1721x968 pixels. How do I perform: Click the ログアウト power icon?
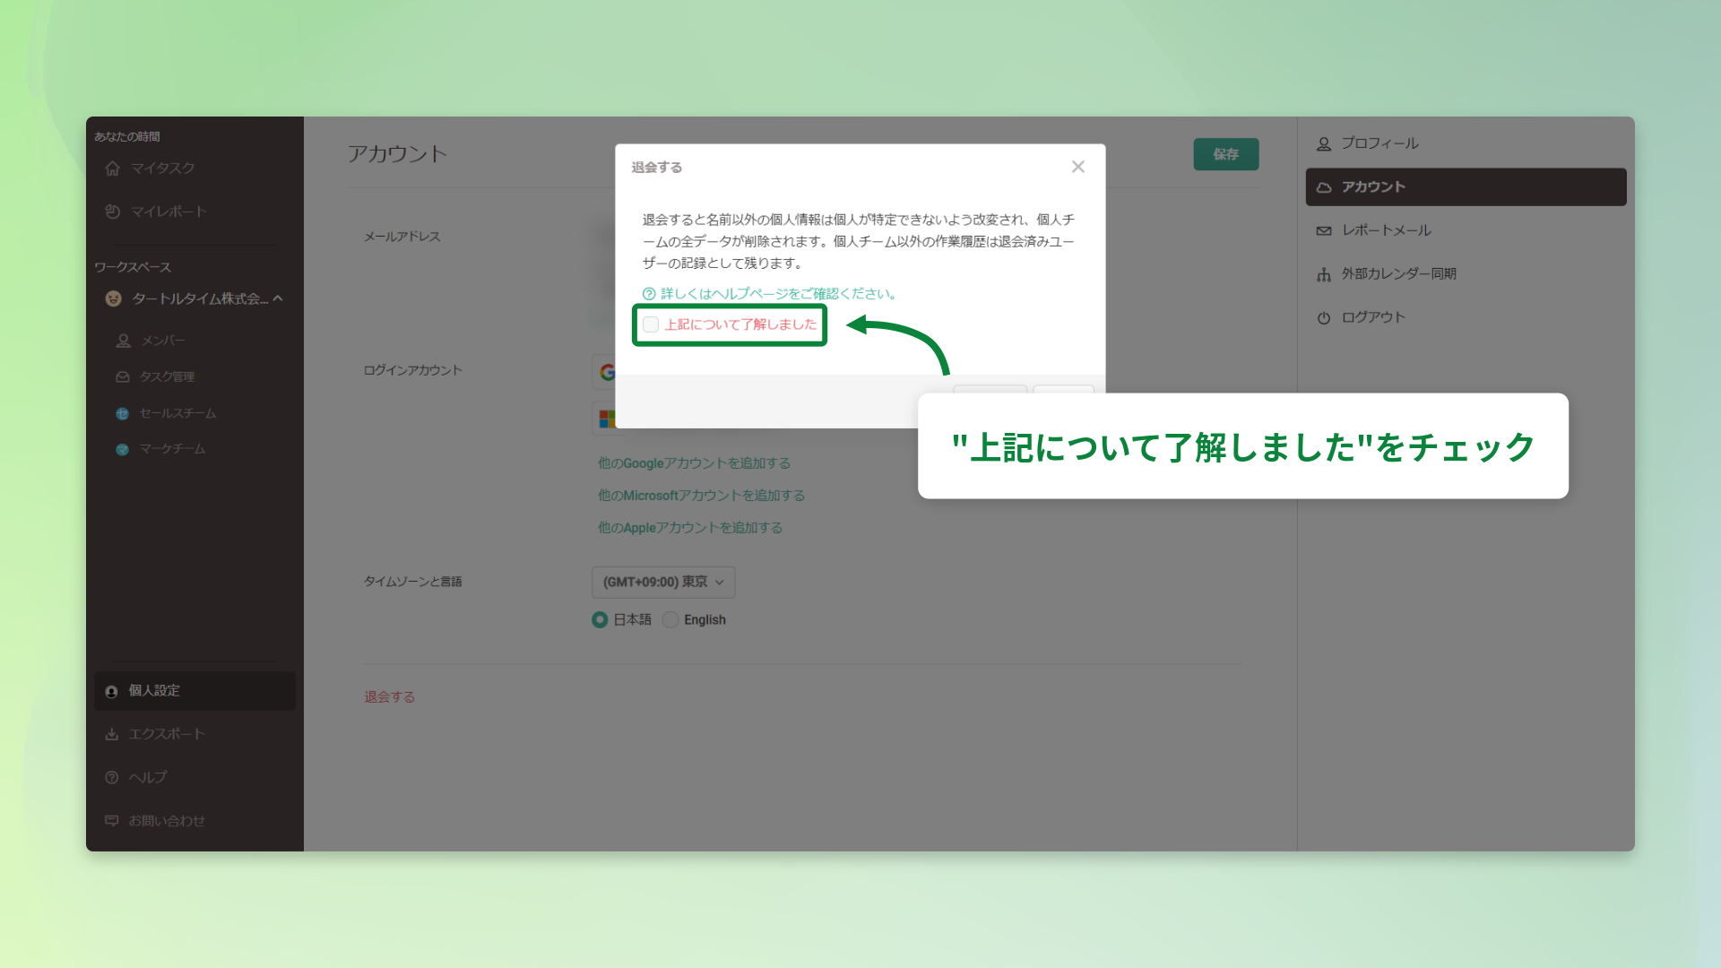pos(1324,317)
